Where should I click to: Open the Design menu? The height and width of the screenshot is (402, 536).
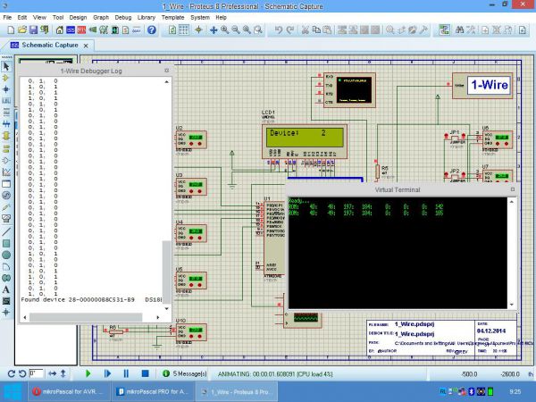pyautogui.click(x=78, y=18)
